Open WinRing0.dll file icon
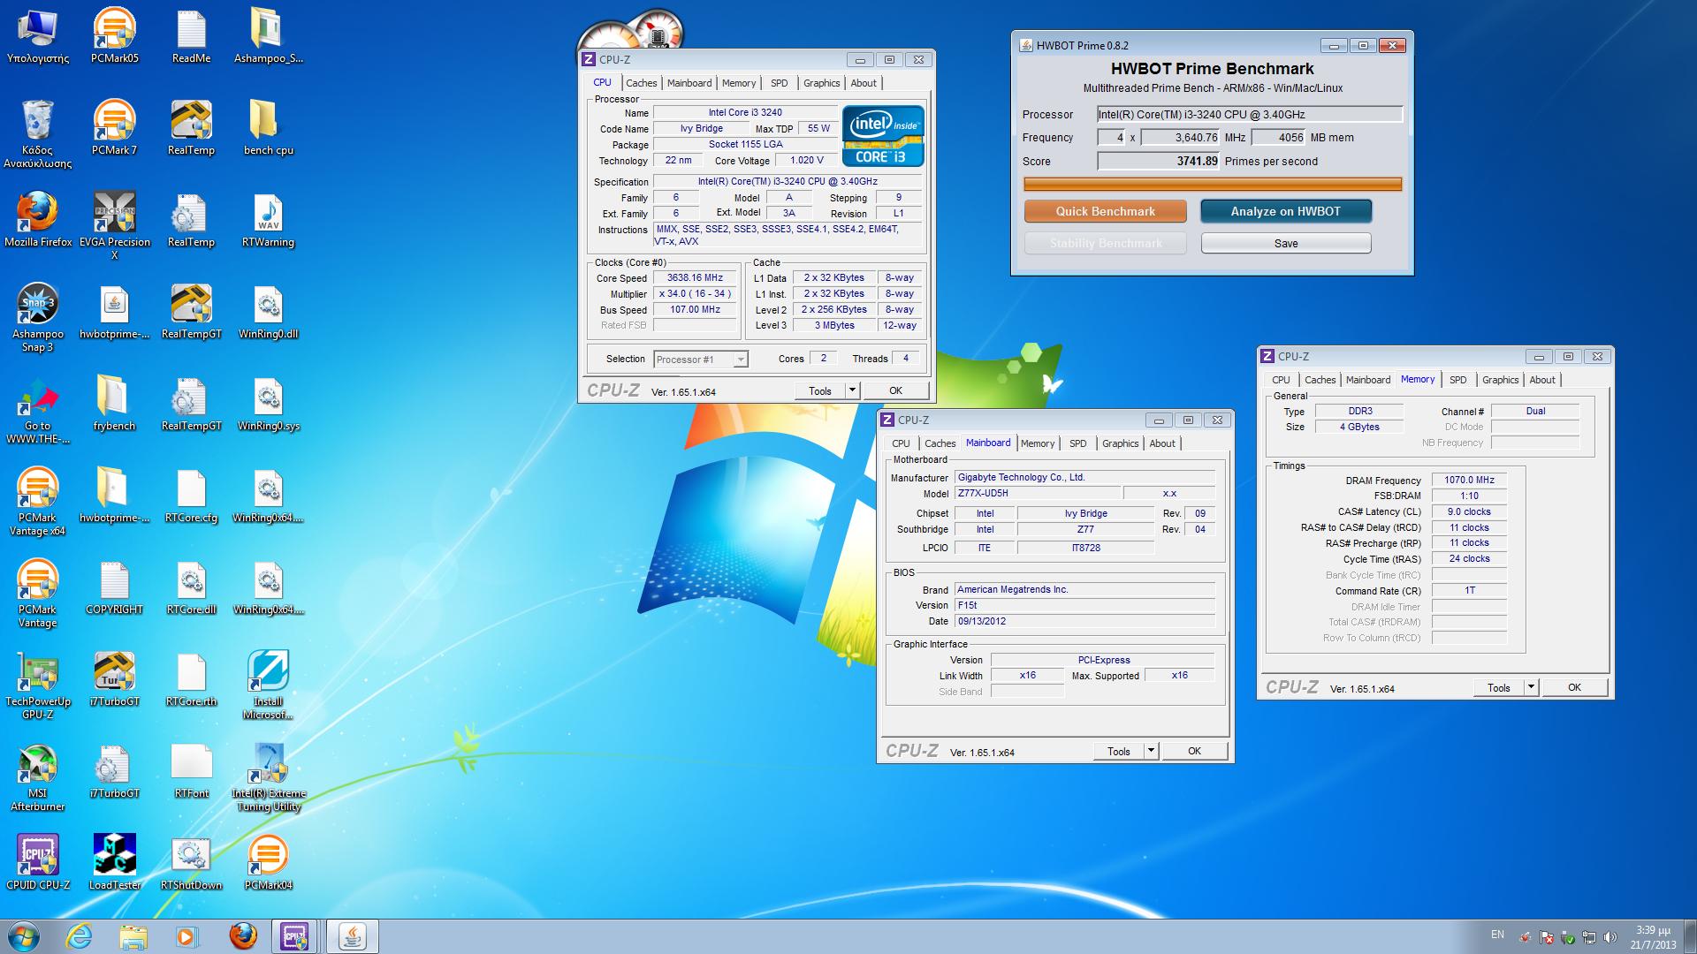The width and height of the screenshot is (1697, 954). point(268,311)
